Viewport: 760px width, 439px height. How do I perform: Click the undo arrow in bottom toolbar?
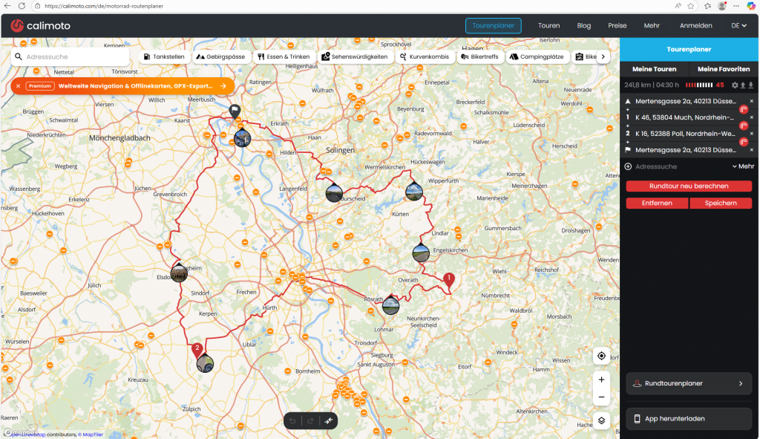click(x=293, y=421)
